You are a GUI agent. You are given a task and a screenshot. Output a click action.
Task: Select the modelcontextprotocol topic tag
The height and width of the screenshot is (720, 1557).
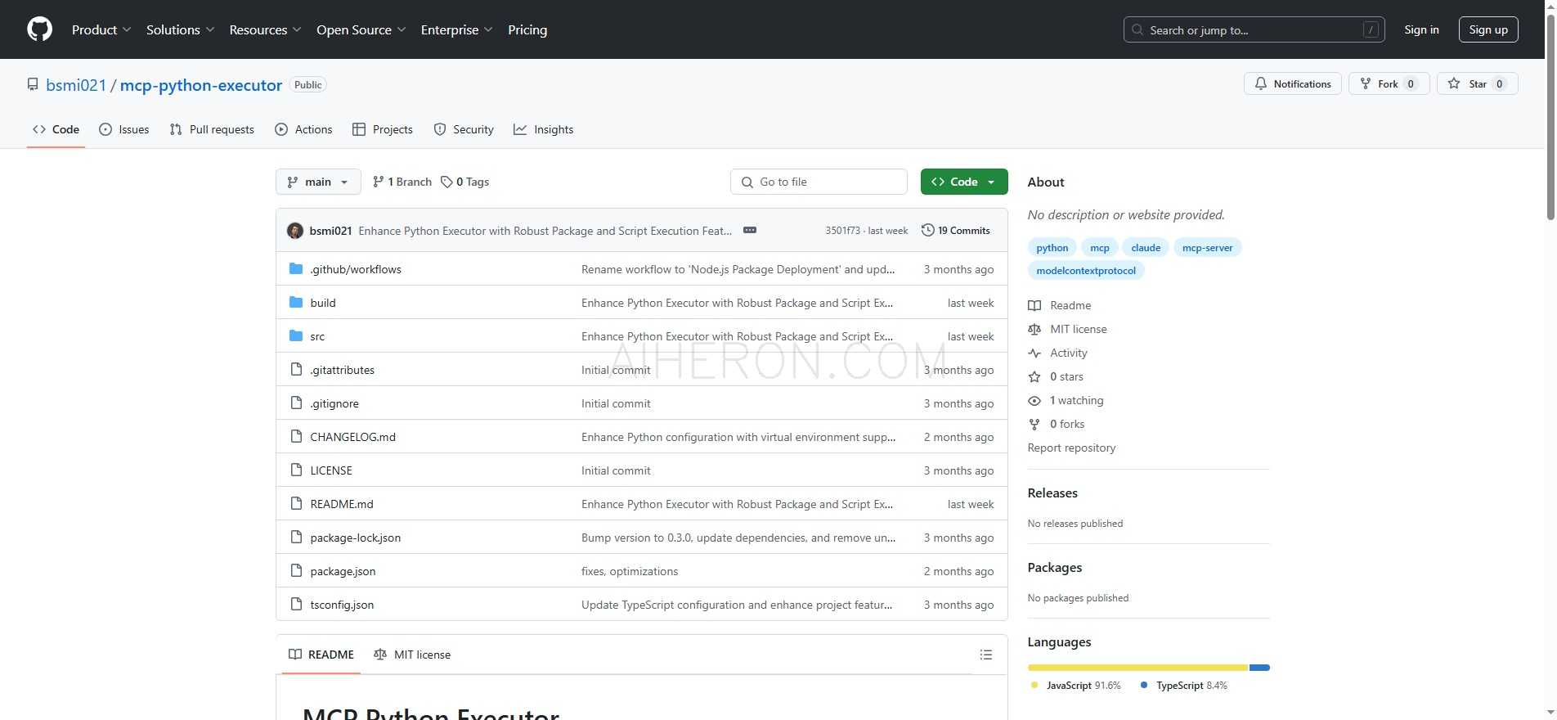[1086, 270]
